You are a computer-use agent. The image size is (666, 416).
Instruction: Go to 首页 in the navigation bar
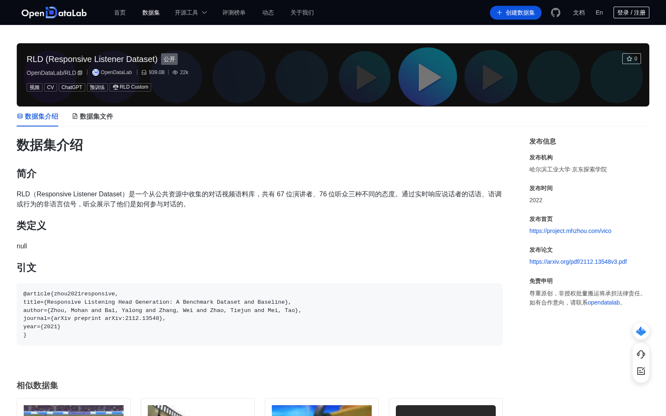click(120, 12)
